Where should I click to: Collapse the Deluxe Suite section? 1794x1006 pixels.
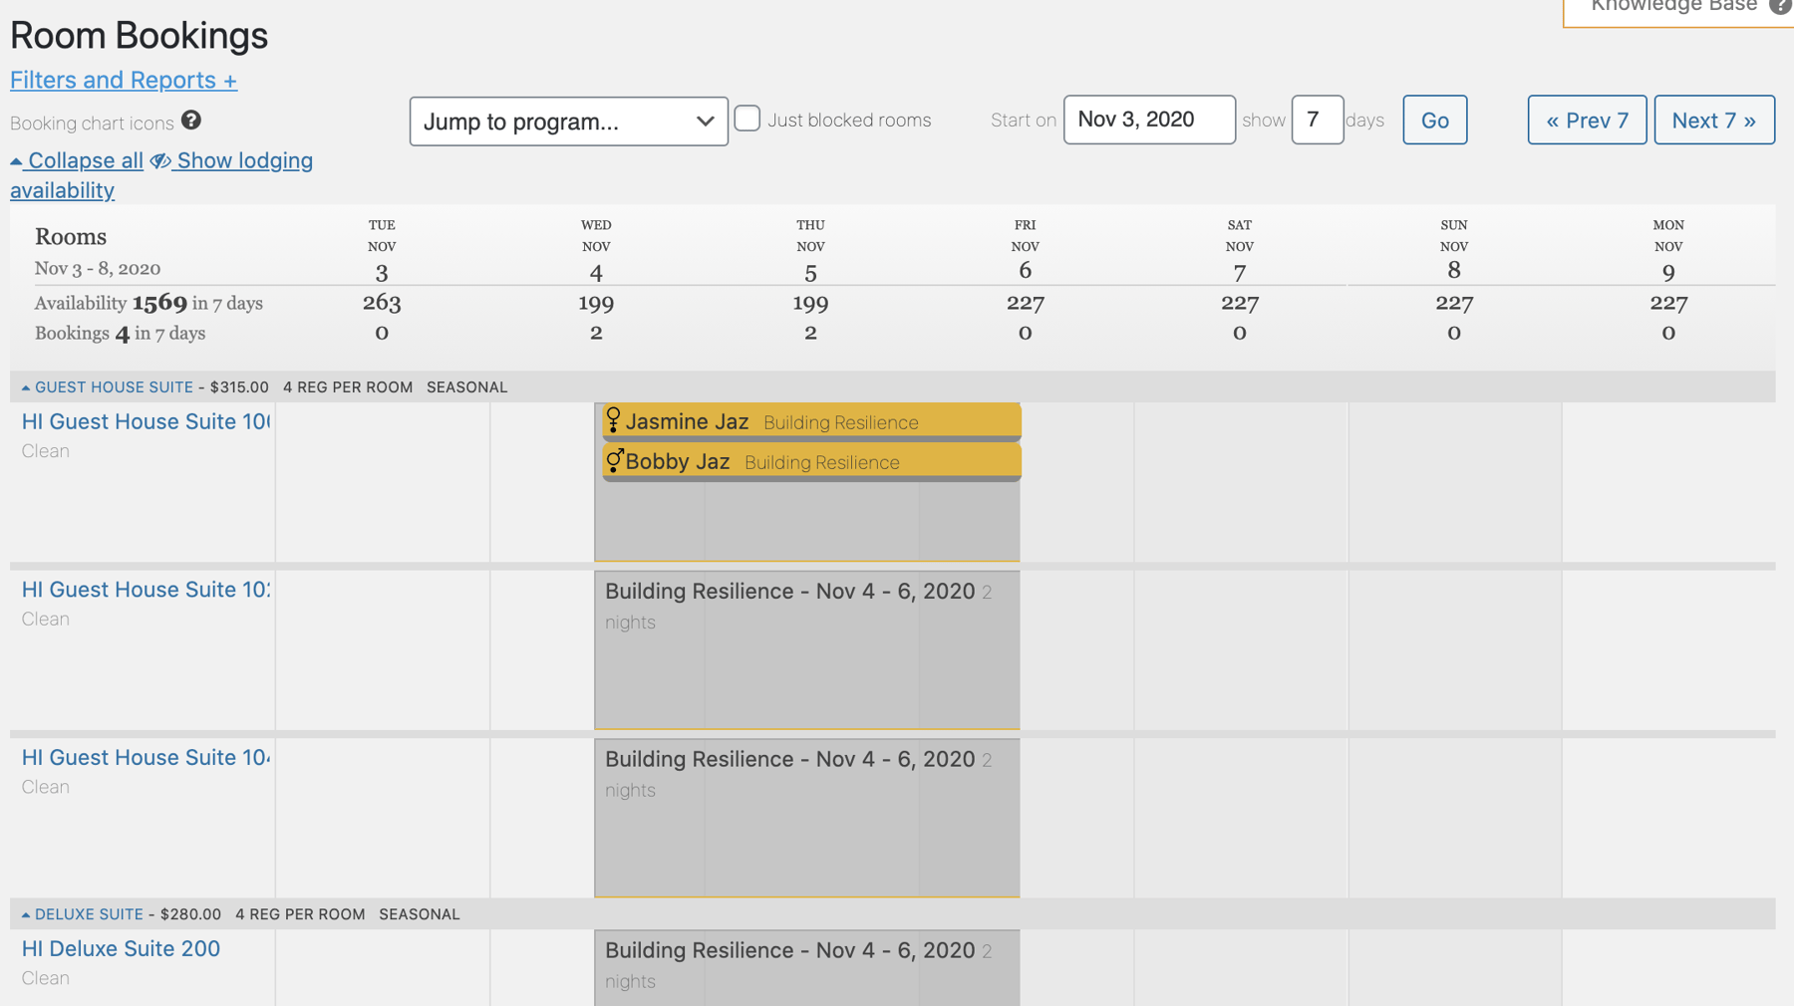pos(26,914)
